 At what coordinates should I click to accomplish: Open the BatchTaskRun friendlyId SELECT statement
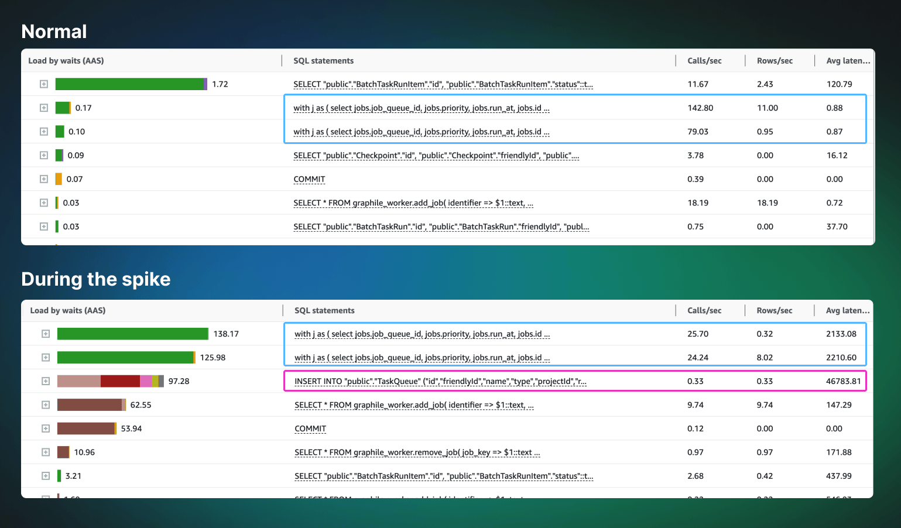pyautogui.click(x=441, y=227)
